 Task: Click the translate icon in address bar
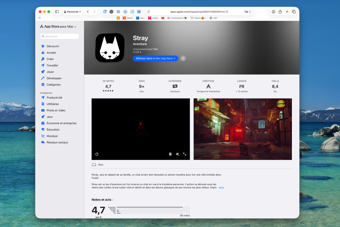click(x=246, y=12)
